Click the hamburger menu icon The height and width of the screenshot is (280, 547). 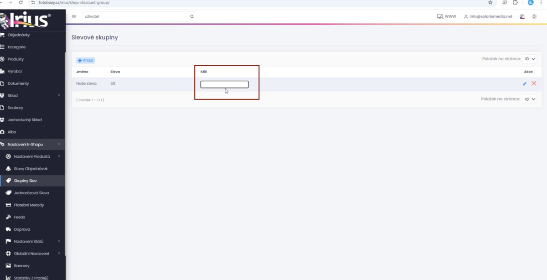(74, 16)
